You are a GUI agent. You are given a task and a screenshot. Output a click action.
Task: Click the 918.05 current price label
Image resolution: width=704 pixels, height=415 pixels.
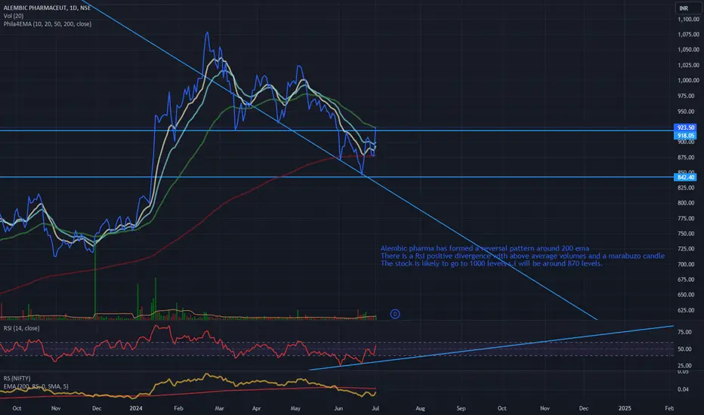click(x=686, y=136)
